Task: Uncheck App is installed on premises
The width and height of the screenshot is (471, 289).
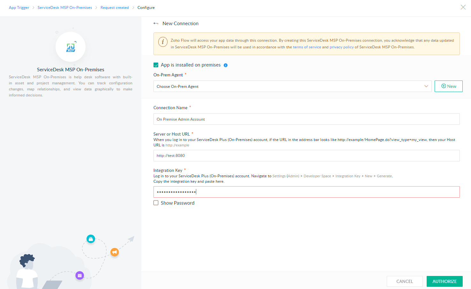Action: tap(156, 65)
